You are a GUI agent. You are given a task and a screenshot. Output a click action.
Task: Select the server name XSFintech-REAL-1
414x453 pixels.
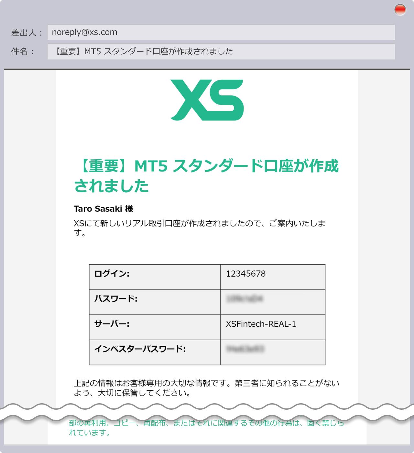[261, 324]
